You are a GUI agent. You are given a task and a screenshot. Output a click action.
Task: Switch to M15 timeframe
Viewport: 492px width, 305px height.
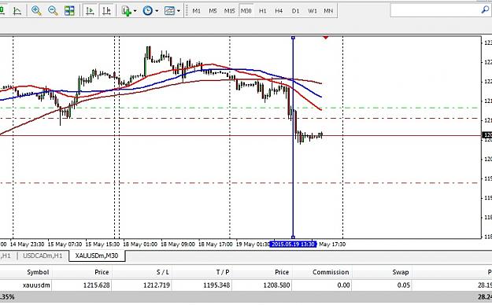click(229, 11)
